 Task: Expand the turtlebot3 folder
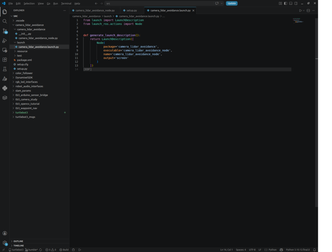tap(22, 113)
